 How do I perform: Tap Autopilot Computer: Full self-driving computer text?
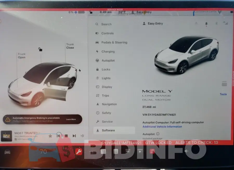173,122
